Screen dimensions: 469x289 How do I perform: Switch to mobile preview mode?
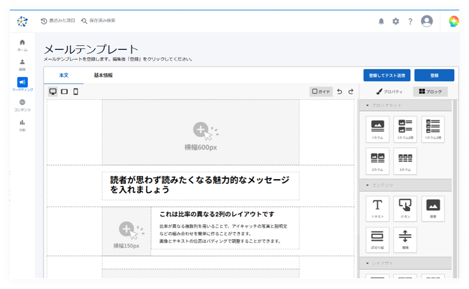tap(76, 91)
